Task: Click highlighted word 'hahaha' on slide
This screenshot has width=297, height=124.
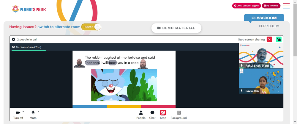Action: tap(92, 63)
